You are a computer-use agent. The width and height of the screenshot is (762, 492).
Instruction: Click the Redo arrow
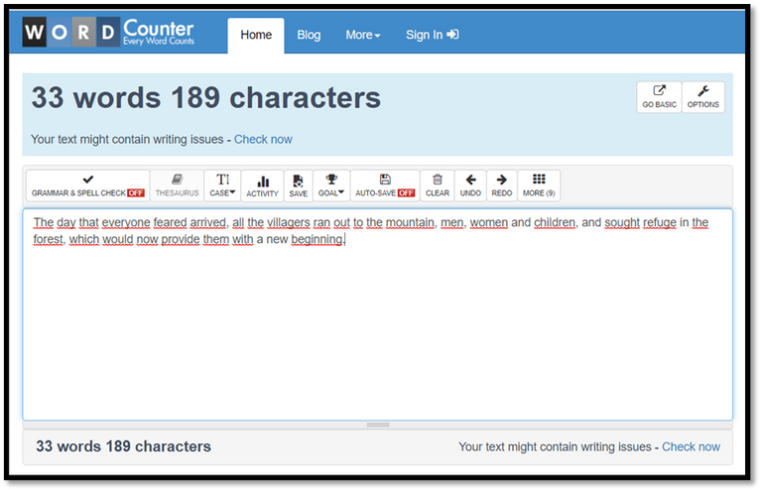501,185
